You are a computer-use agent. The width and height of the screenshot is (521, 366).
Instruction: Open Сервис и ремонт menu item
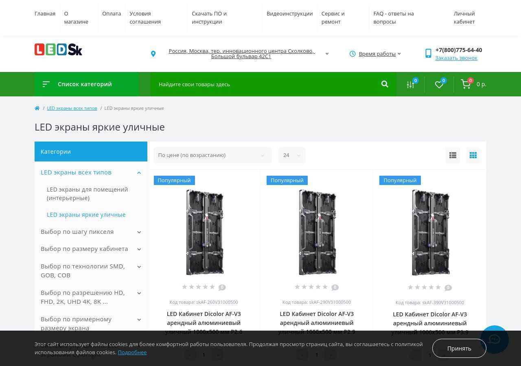point(333,18)
